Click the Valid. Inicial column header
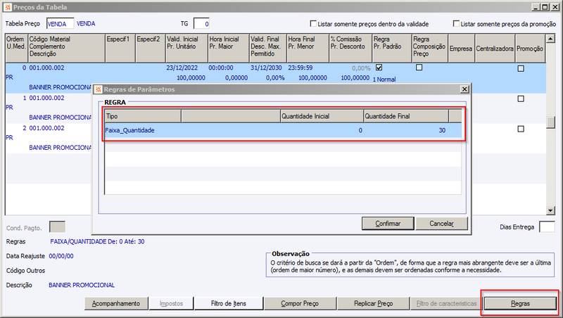The image size is (563, 318). [186, 49]
